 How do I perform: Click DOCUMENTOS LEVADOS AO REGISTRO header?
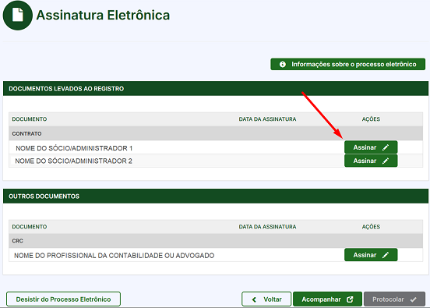[x=216, y=88]
